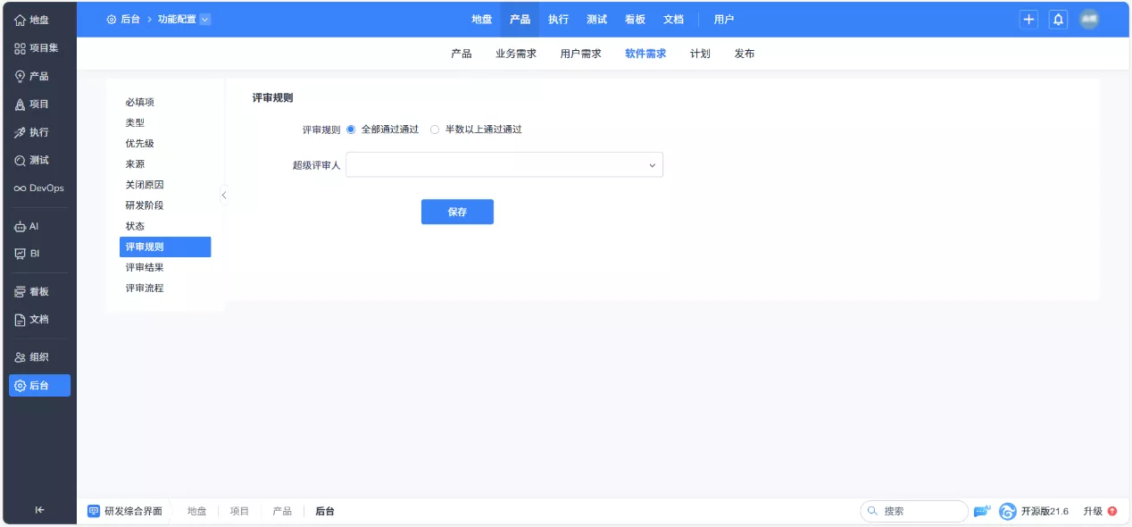Open notifications via the bell icon
1132x527 pixels.
pyautogui.click(x=1058, y=19)
